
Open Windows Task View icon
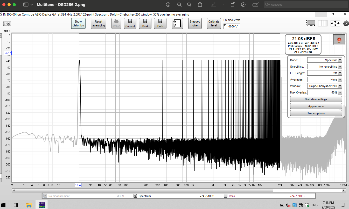[16, 205]
